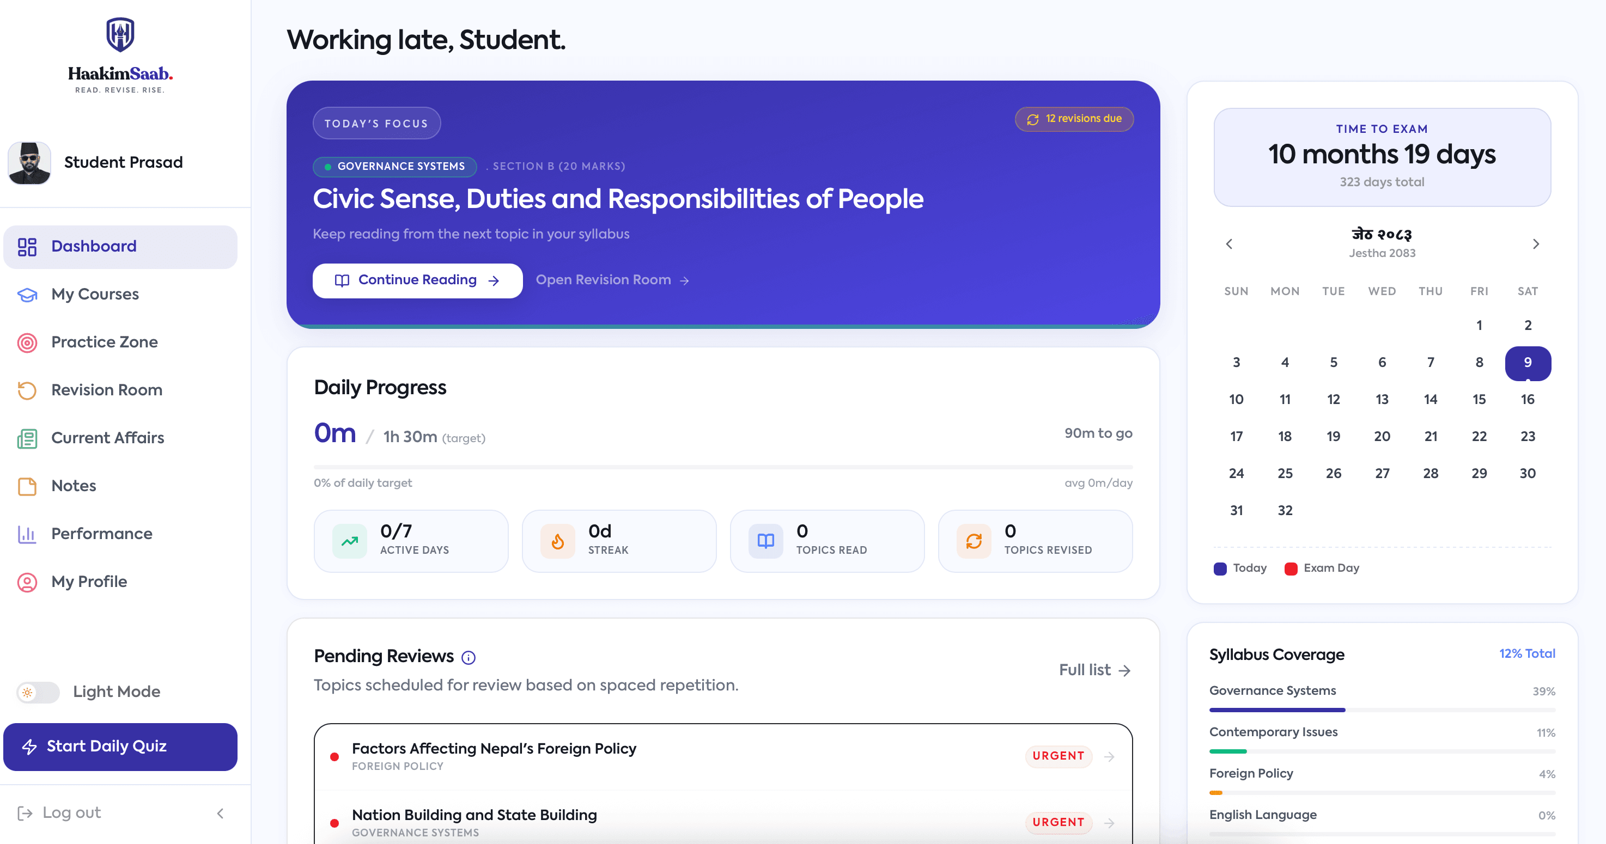
Task: Open the Full list link
Action: (x=1095, y=670)
